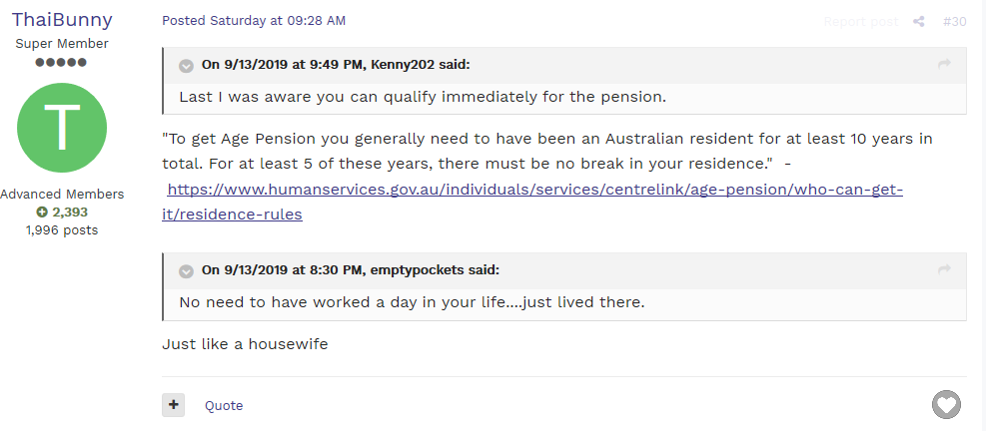This screenshot has width=986, height=431.
Task: Click the emptypockets quote header text
Action: (351, 270)
